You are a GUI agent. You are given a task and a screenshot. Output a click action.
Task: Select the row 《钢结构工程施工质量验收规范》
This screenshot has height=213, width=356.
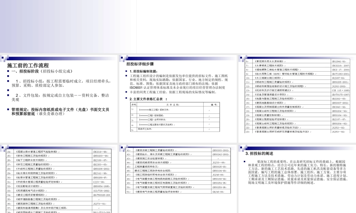tap(297, 82)
